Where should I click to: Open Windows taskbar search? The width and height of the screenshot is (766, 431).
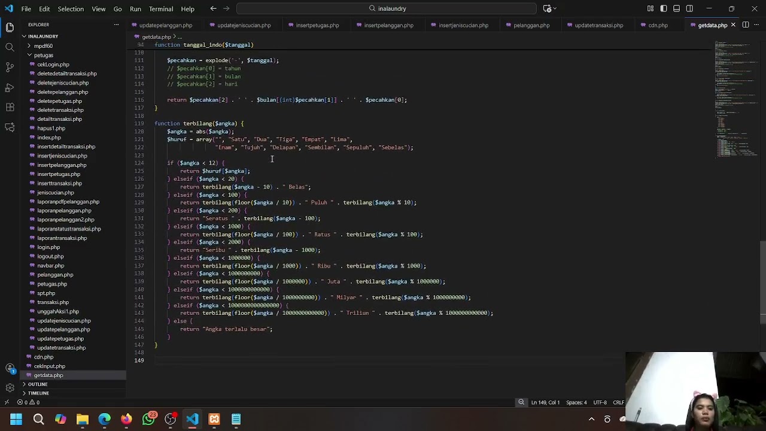point(38,419)
